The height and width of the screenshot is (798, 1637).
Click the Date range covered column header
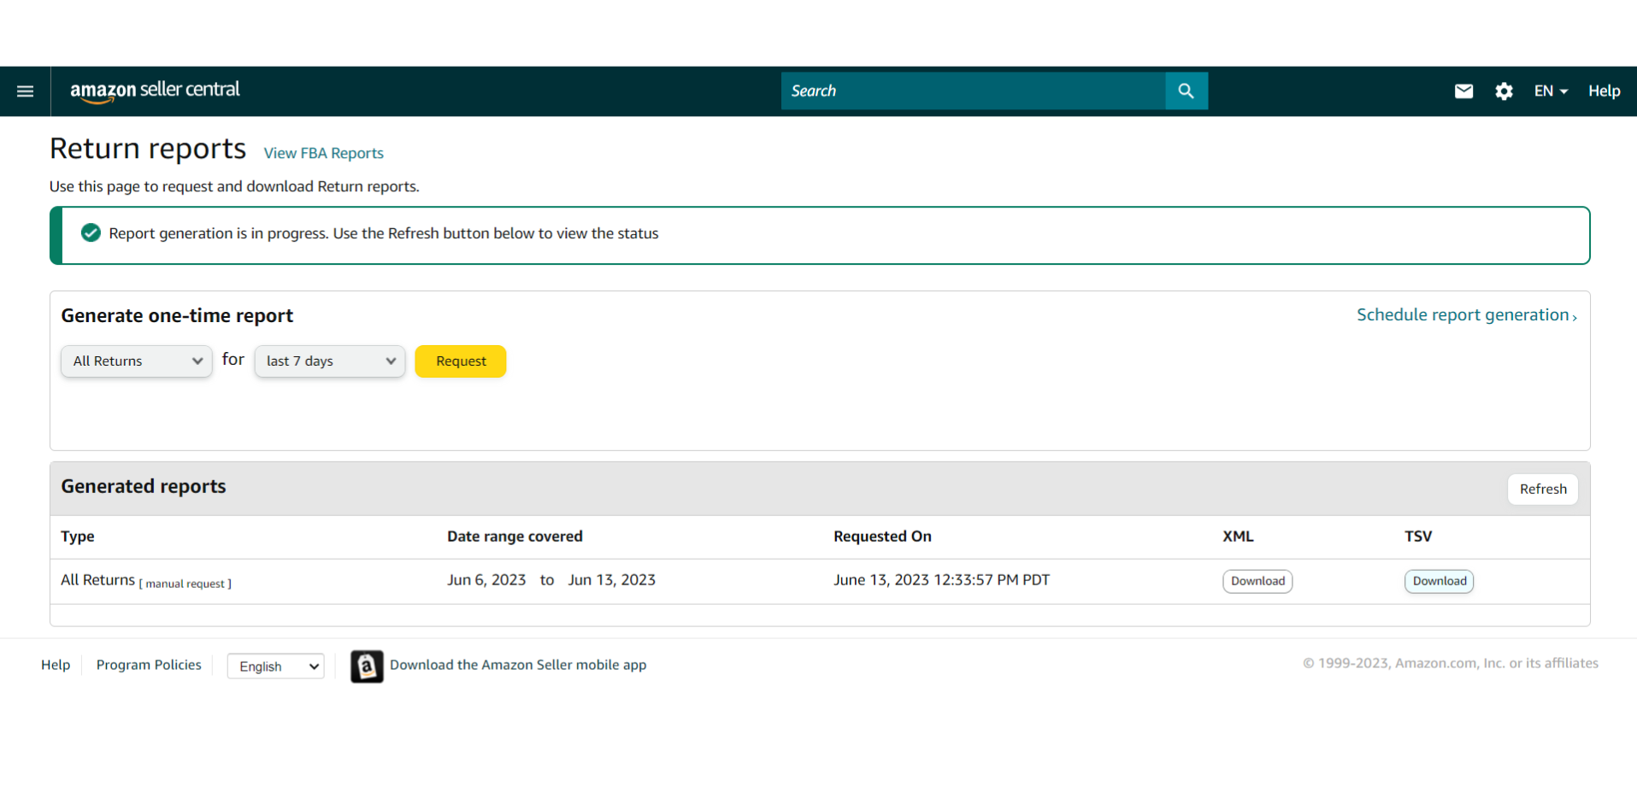[515, 537]
